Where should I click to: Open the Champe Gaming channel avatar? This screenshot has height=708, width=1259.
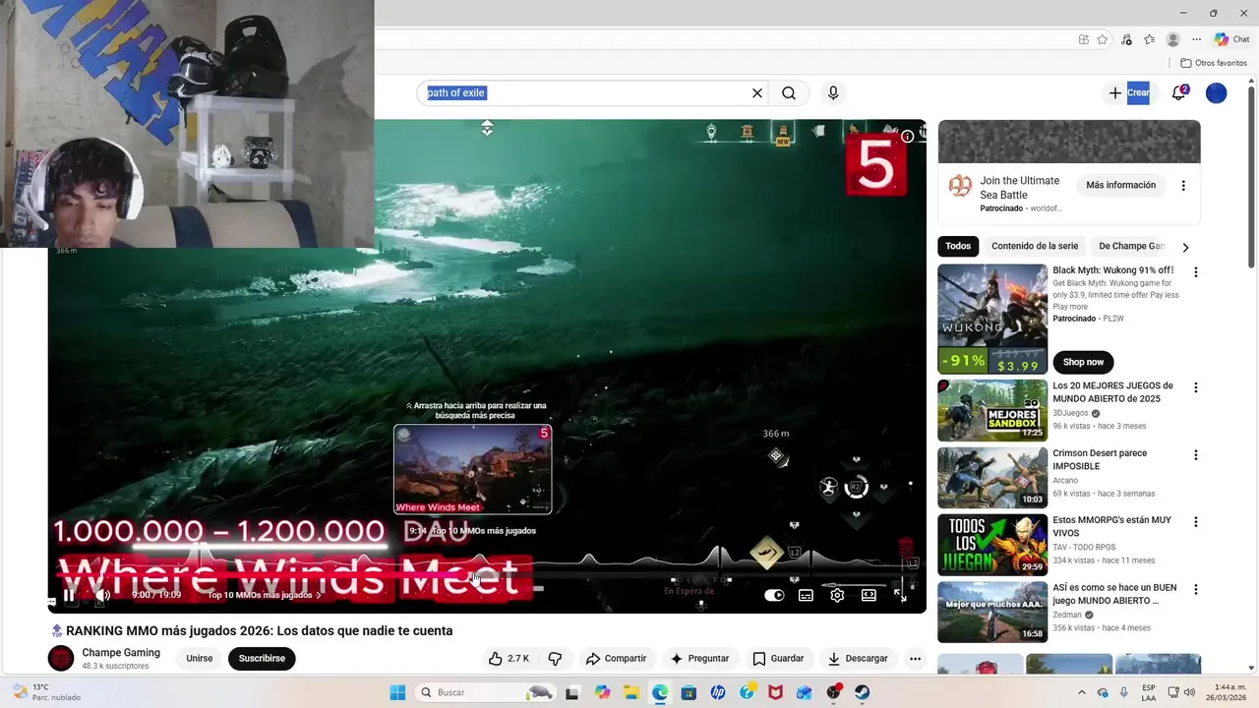pos(61,659)
